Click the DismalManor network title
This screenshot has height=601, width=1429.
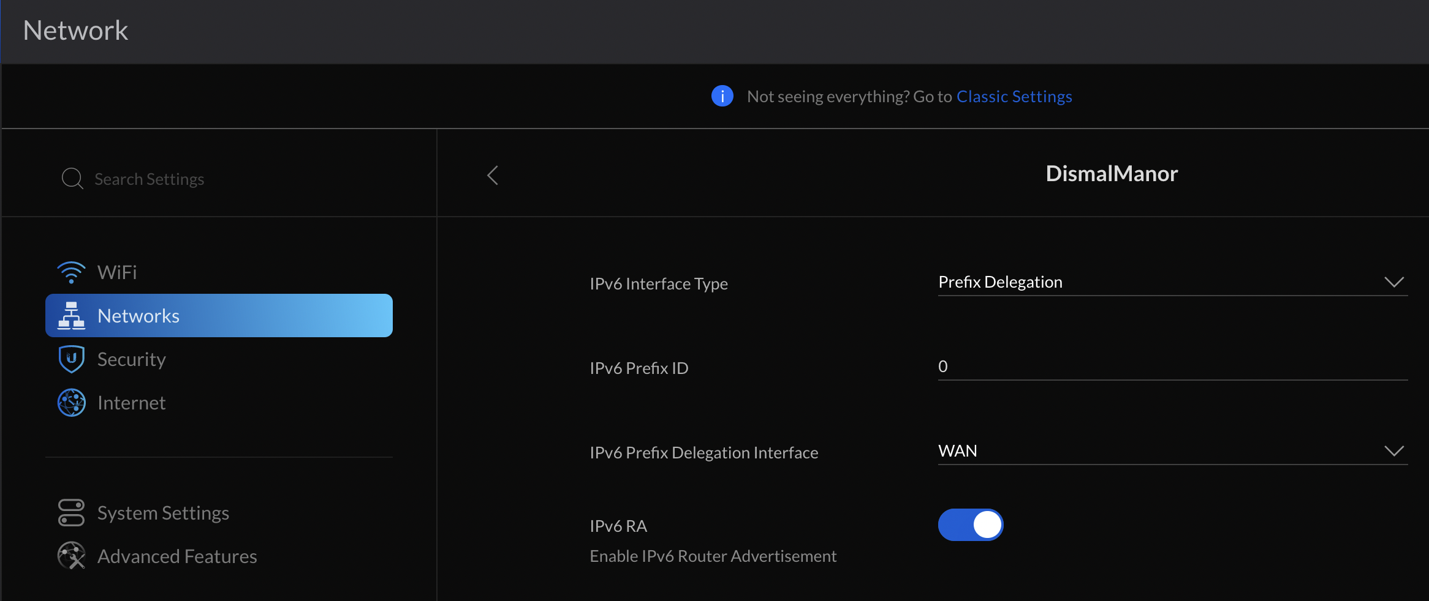click(x=1112, y=174)
